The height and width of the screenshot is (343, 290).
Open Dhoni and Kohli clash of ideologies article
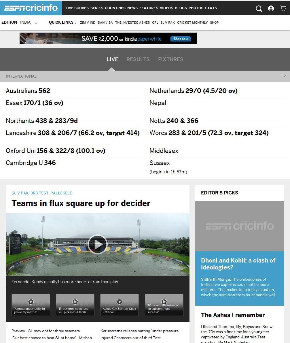pos(238,264)
